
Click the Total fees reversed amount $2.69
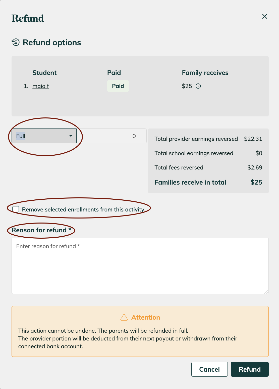[x=255, y=167]
